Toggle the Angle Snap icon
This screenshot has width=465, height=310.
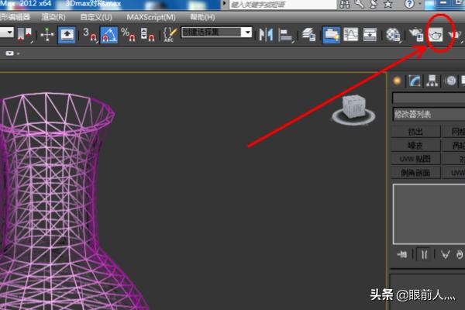coord(108,35)
